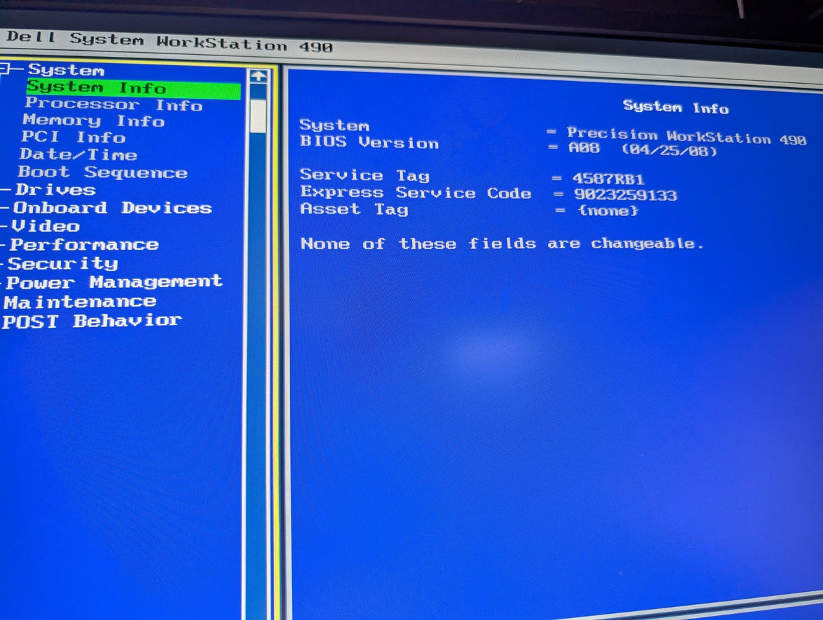Screen dimensions: 823x620
Task: Expand the Video category
Action: click(46, 226)
